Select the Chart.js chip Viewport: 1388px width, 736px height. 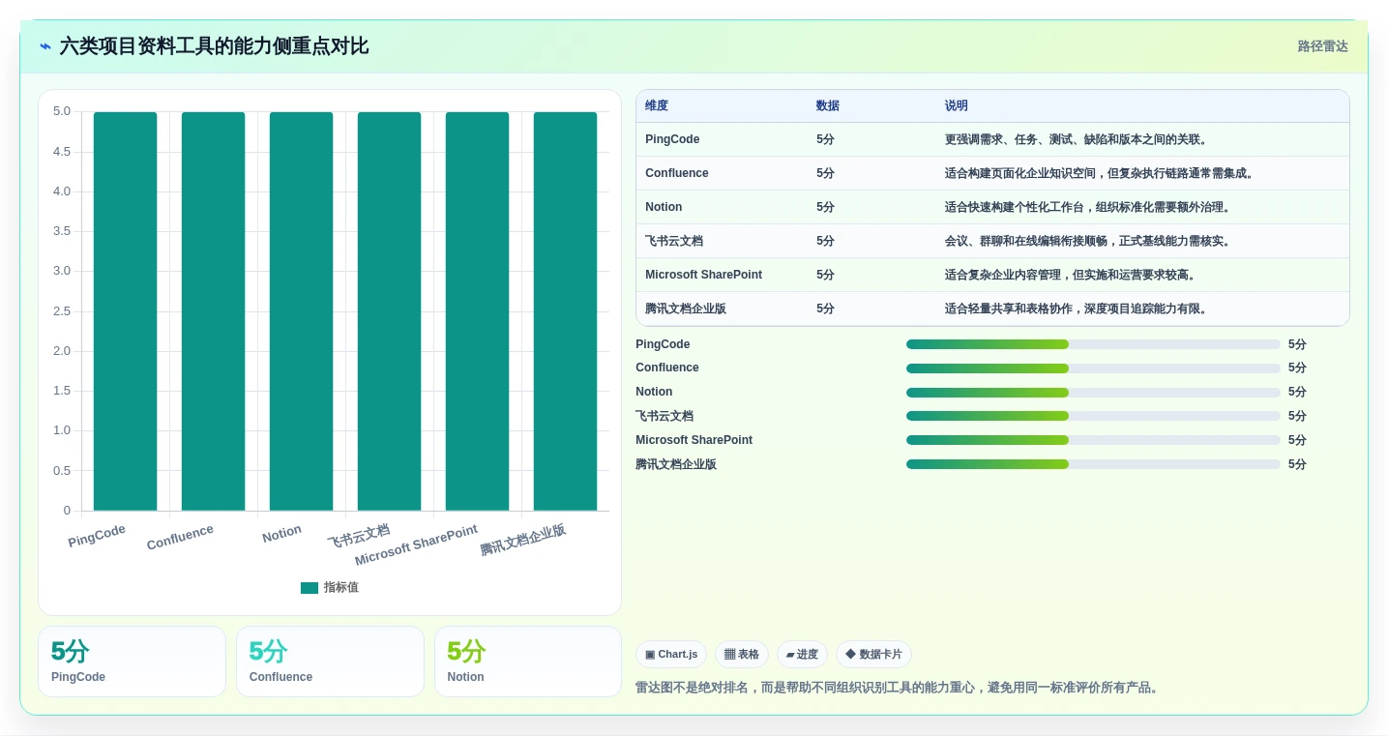click(x=671, y=655)
